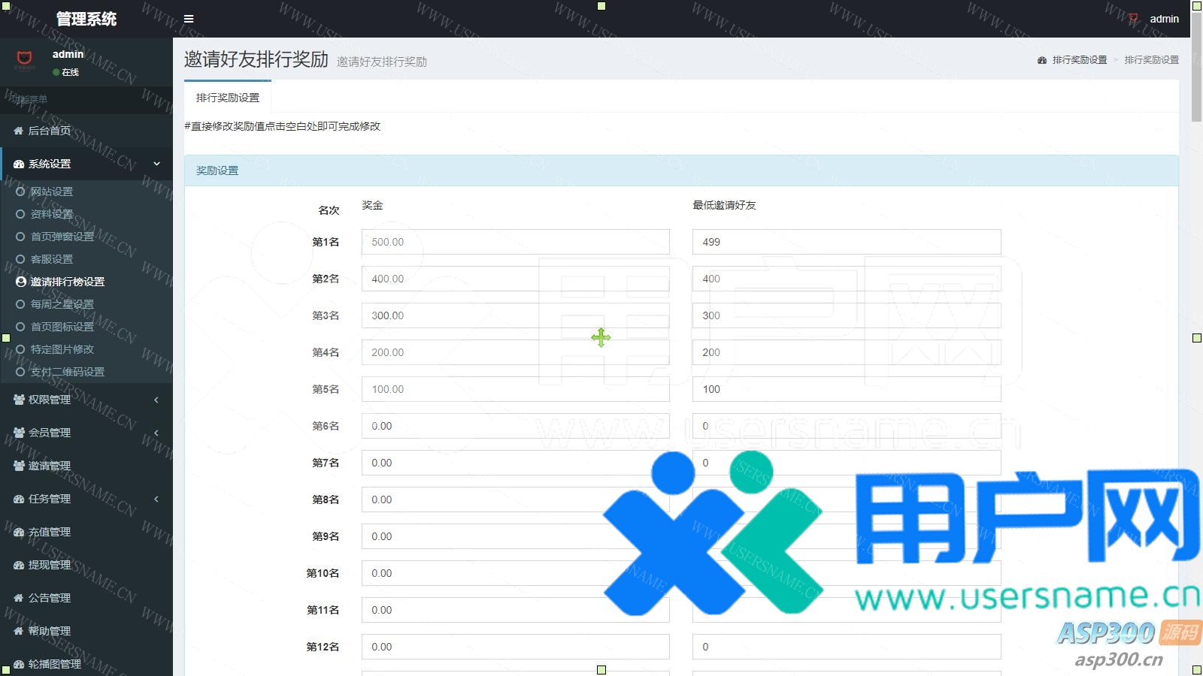
Task: Click the 第1名 minimum invite input field
Action: coord(846,242)
